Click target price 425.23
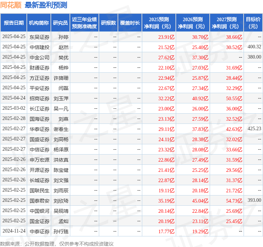The image size is (263, 247). [254, 128]
